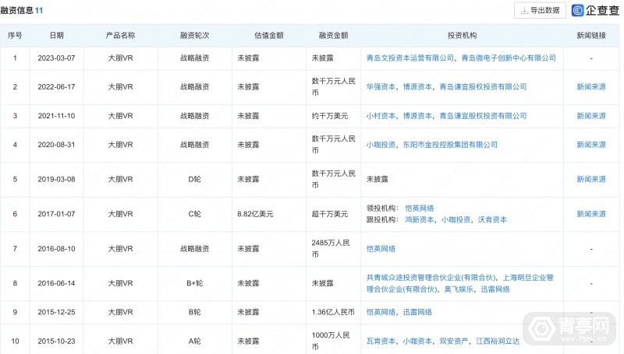
Task: Open 恺英网络 link in B轮 row
Action: tap(381, 312)
